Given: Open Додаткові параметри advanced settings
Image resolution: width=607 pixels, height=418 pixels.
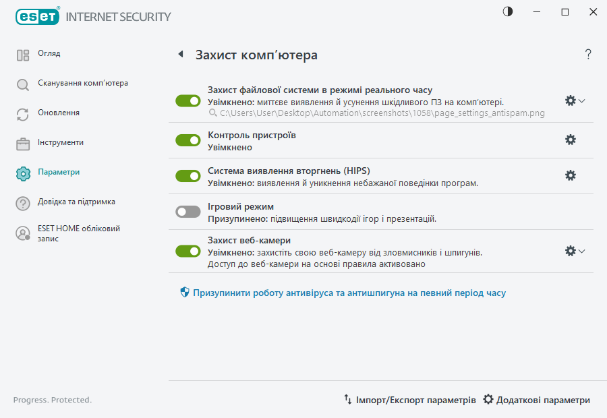Looking at the screenshot, I should 536,400.
